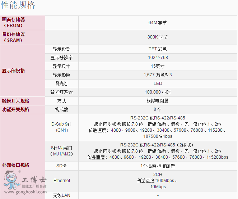The image size is (238, 199).
Task: Select the 备份存储器 (SRAM) row header
Action: pyautogui.click(x=14, y=37)
